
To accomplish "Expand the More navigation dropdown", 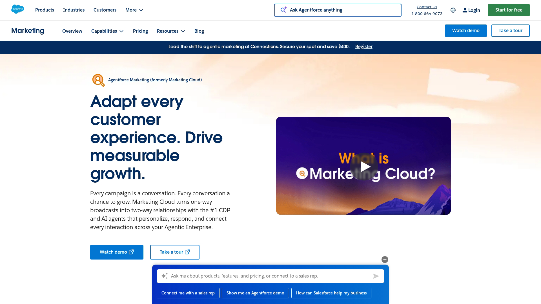I will pyautogui.click(x=134, y=10).
